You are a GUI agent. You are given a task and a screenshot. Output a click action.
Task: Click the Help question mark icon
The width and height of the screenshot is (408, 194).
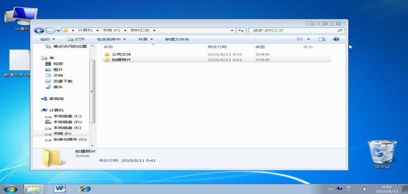pyautogui.click(x=336, y=39)
